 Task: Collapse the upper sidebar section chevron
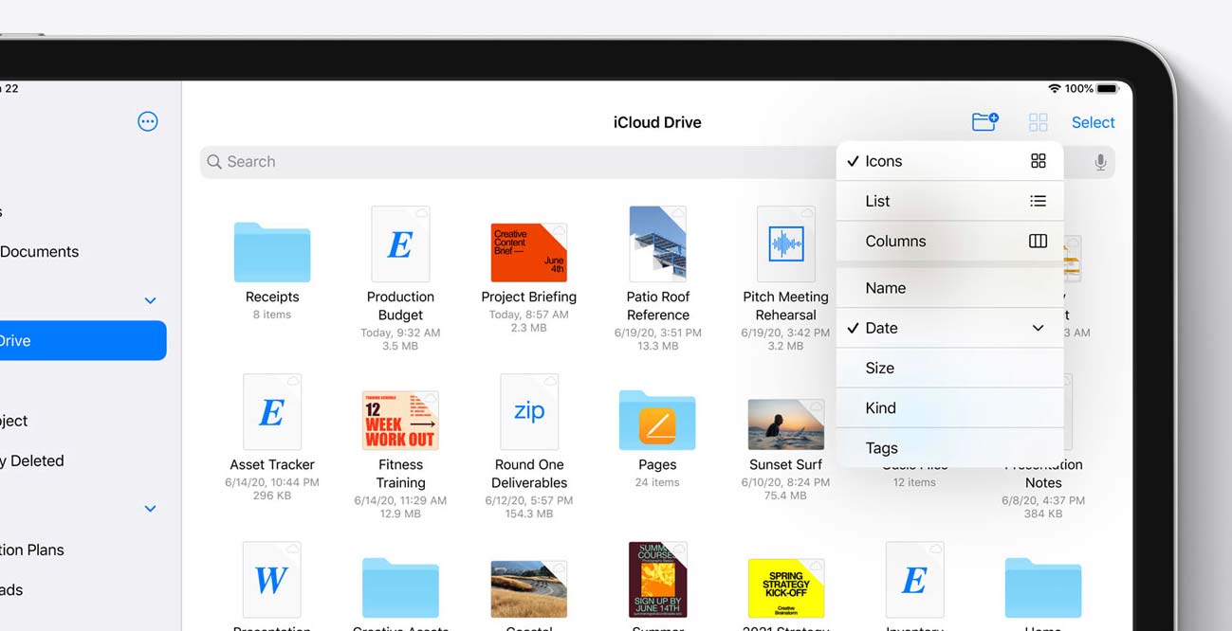pos(150,300)
